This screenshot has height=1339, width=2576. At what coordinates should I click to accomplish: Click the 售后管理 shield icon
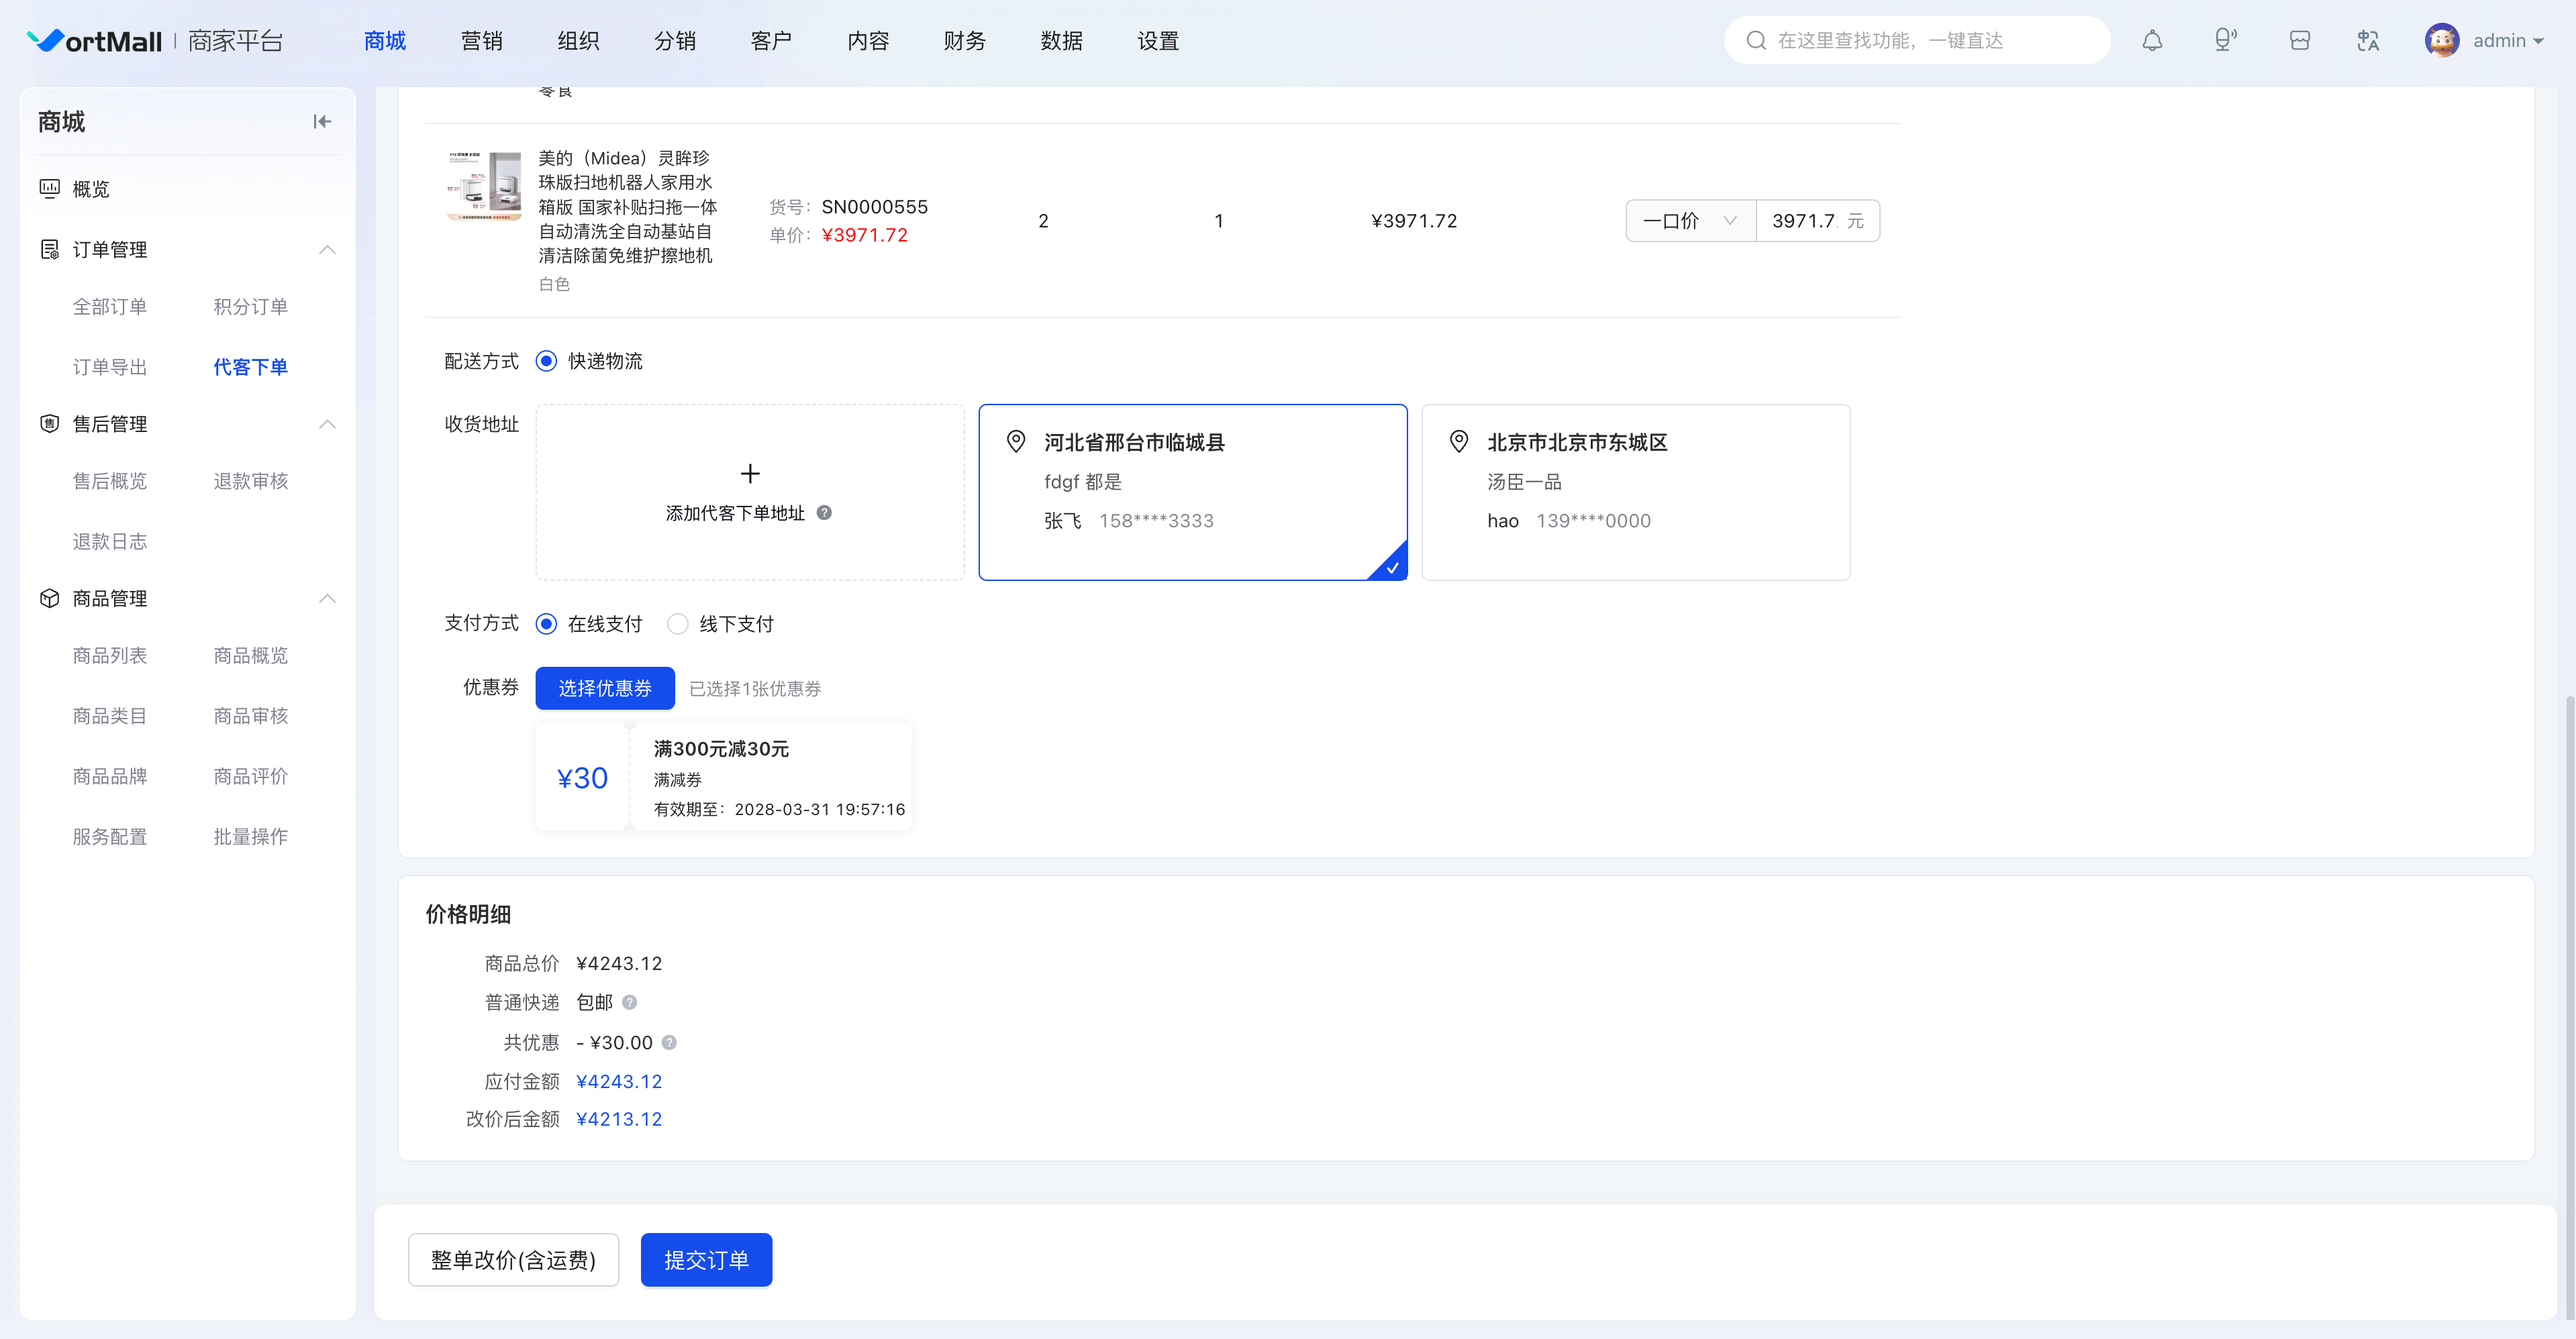49,424
